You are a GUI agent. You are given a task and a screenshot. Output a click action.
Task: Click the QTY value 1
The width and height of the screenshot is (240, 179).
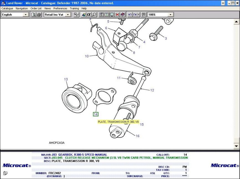click(x=186, y=173)
